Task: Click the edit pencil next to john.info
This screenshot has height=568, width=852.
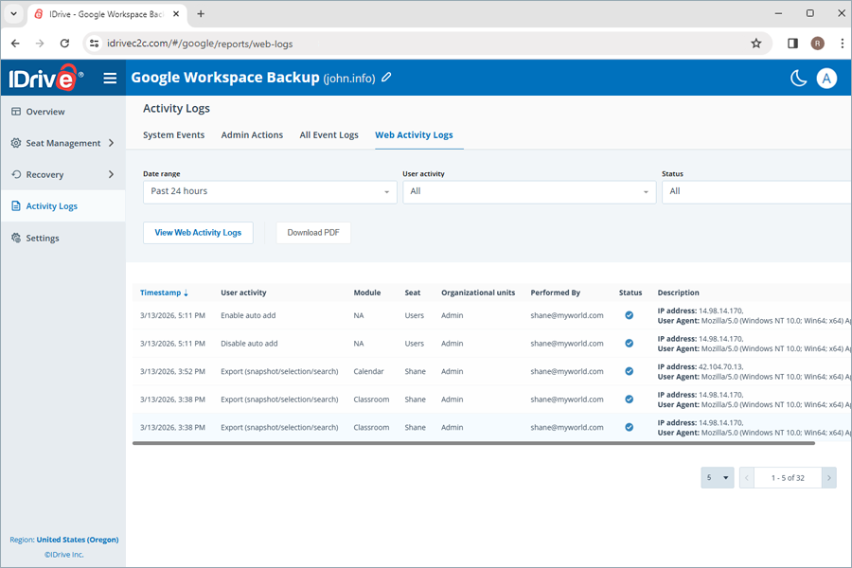Action: click(x=385, y=79)
